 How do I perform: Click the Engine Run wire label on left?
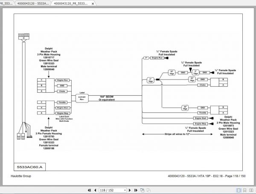coord(63,80)
